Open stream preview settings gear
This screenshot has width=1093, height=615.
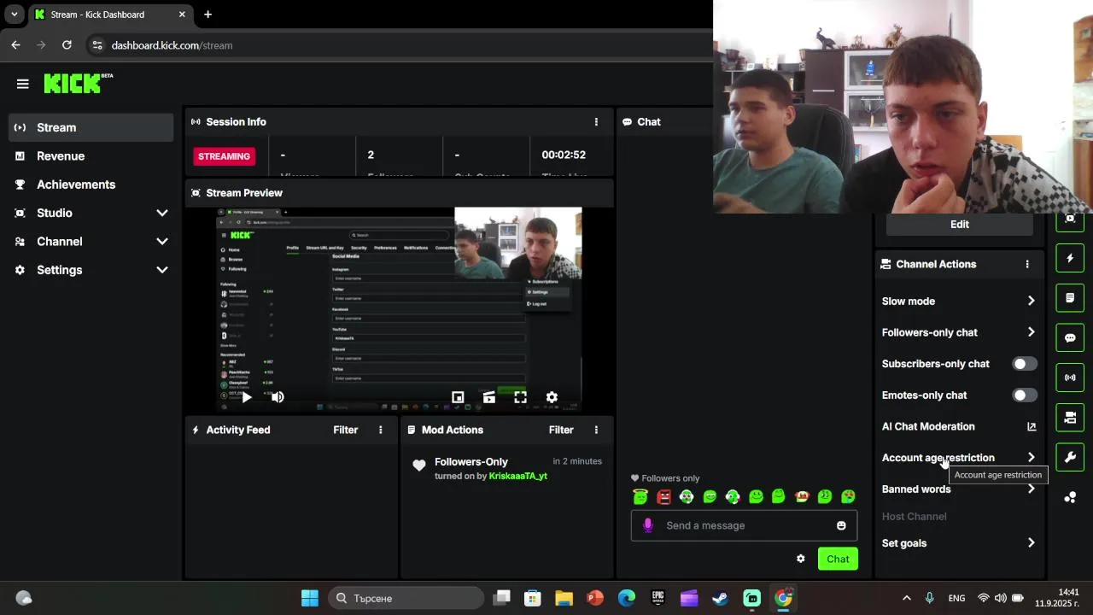pos(552,397)
